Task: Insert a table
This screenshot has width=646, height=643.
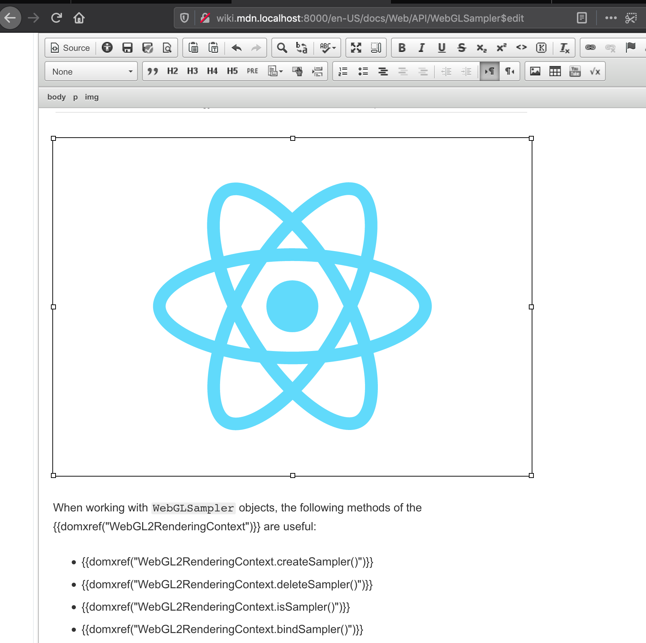Action: coord(555,71)
